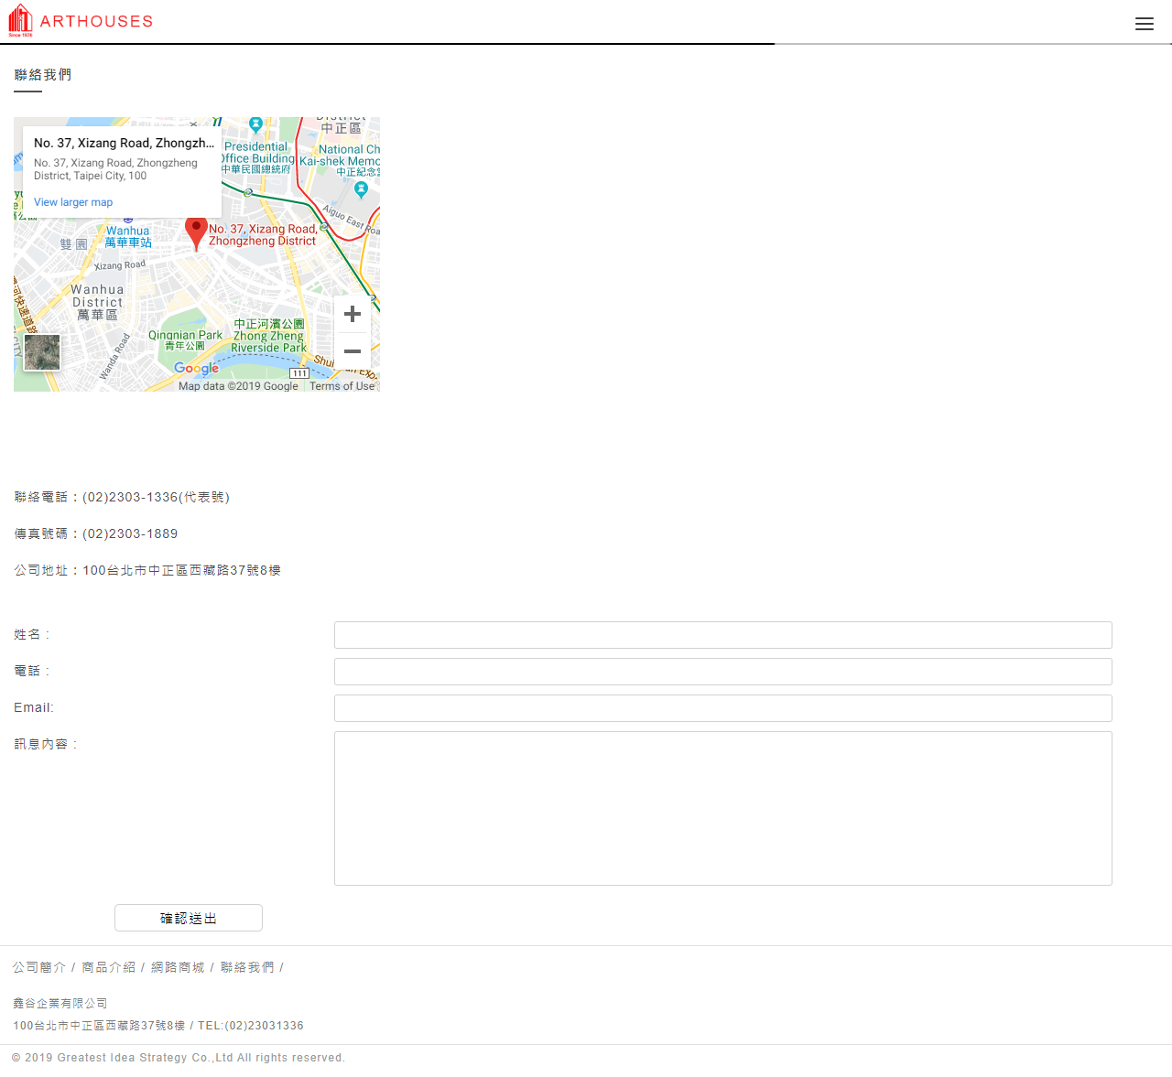Select the 聯絡電話 (02)2303-1336 text
This screenshot has width=1172, height=1077.
click(122, 497)
